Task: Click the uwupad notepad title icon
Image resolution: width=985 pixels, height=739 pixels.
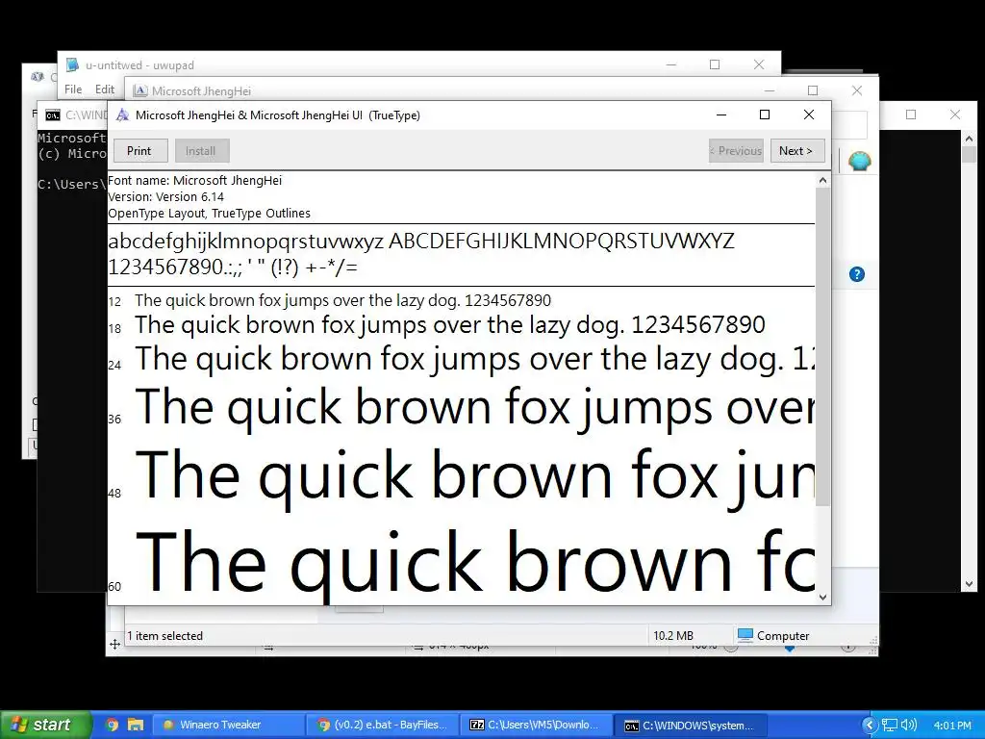Action: click(73, 64)
